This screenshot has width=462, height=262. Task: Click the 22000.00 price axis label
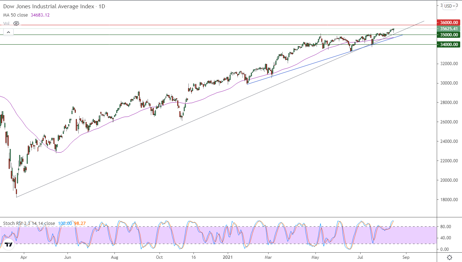[449, 161]
